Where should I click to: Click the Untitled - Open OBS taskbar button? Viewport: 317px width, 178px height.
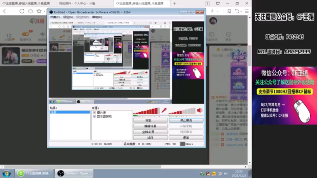tap(74, 173)
